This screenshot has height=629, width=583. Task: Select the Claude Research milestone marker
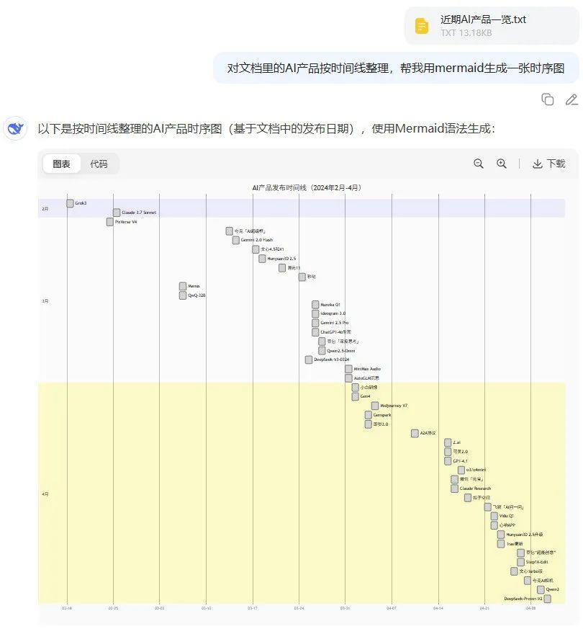[x=454, y=489]
